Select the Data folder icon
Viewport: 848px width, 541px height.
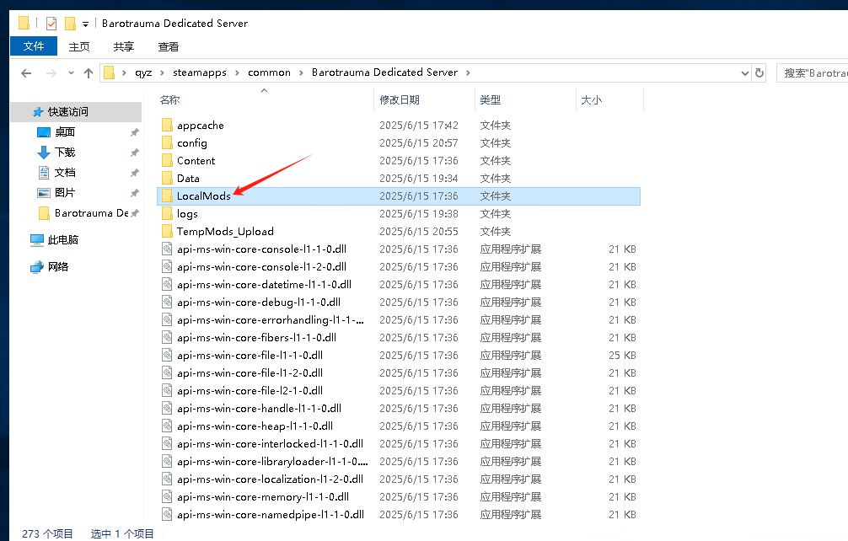click(x=167, y=179)
